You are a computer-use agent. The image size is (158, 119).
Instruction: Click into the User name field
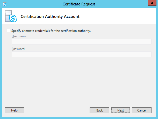82,42
